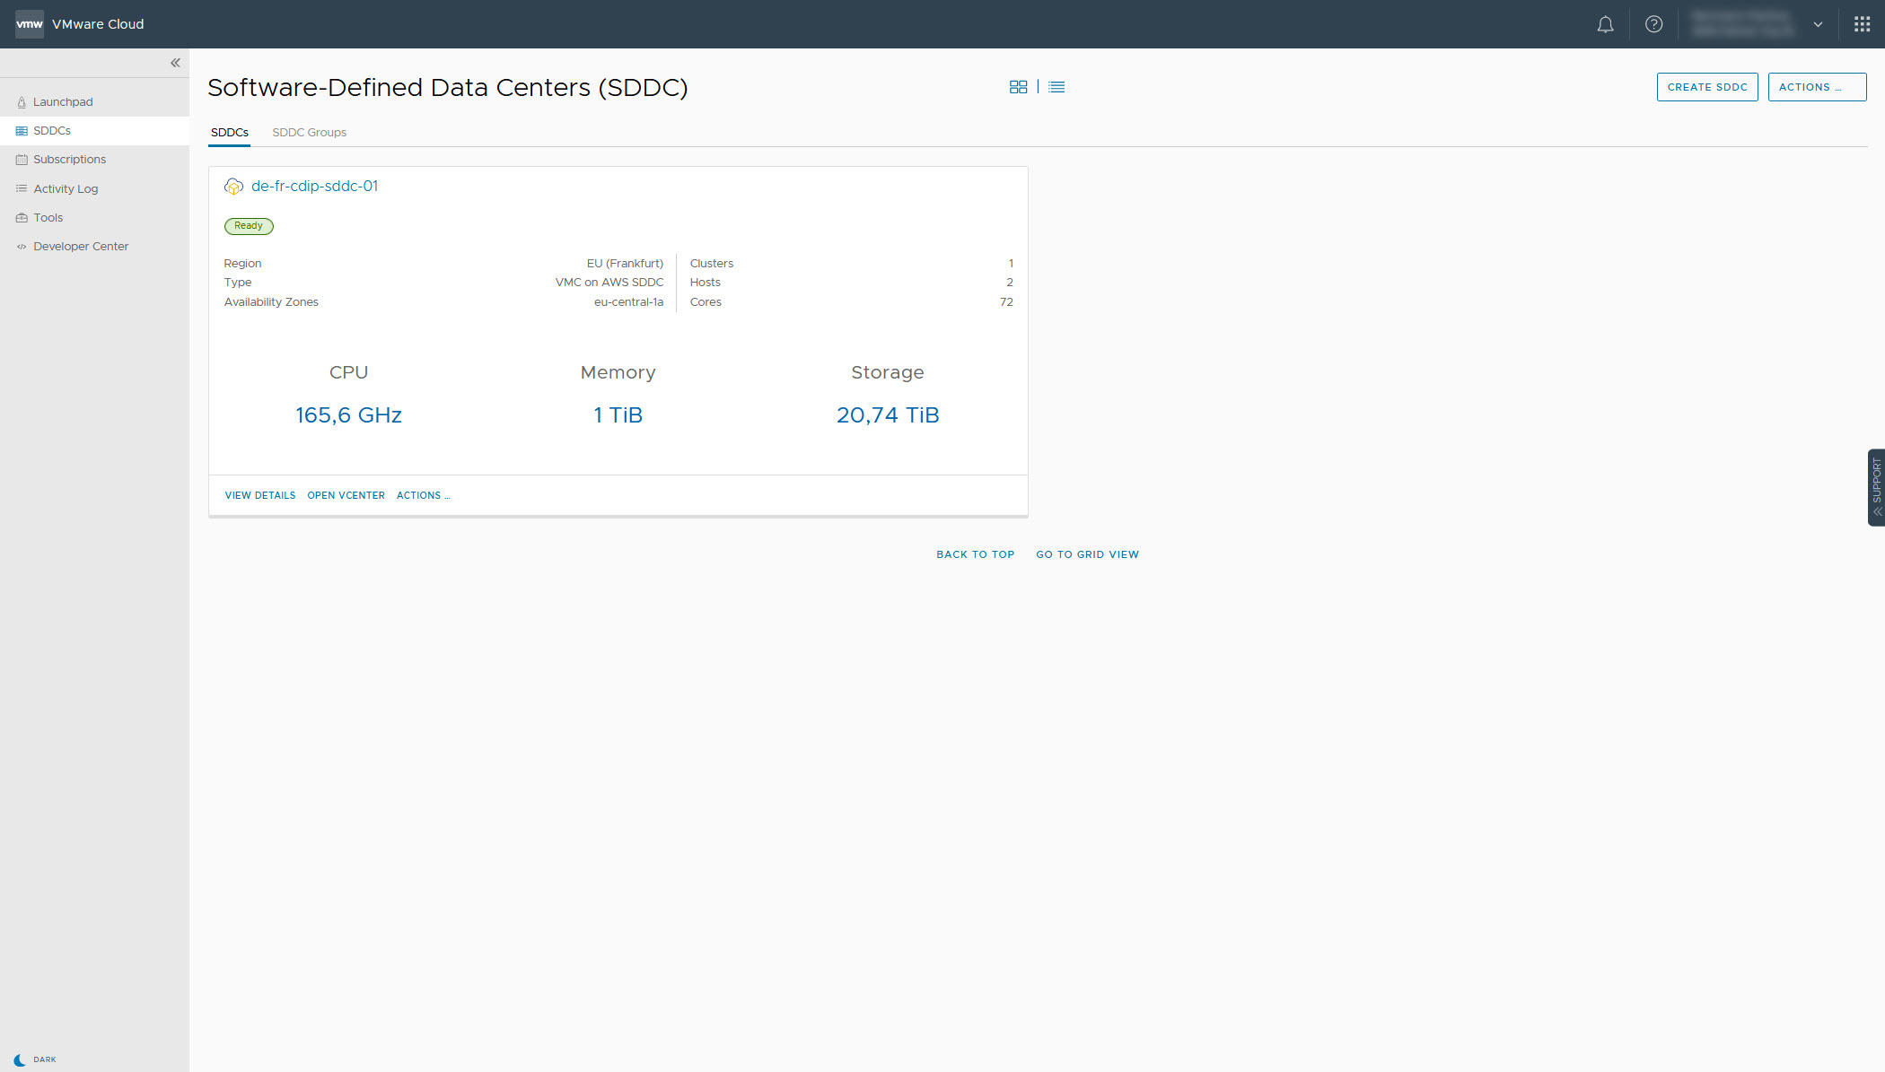Click the VMware logo icon

coord(30,24)
